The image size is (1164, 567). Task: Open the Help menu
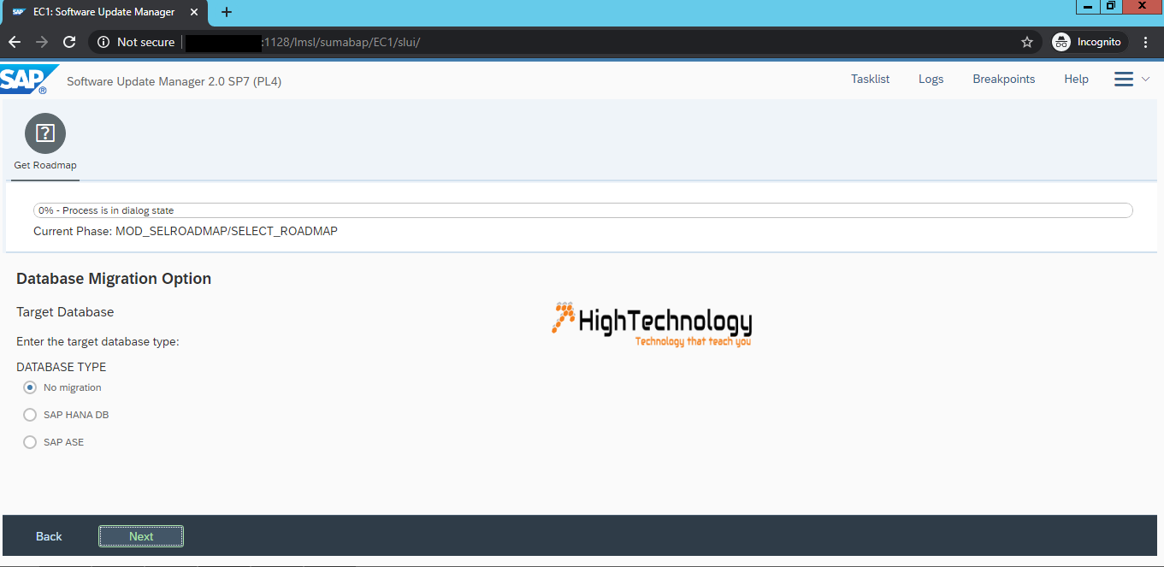coord(1076,80)
